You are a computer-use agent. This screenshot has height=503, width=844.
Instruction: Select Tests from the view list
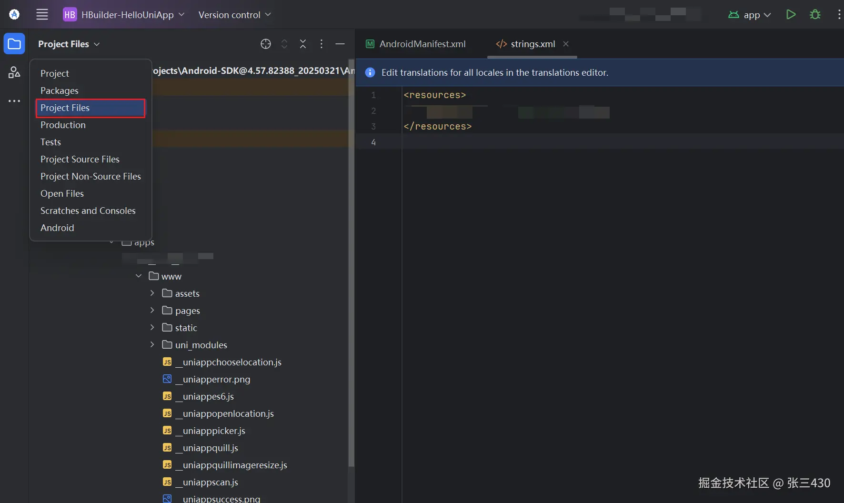[x=90, y=142]
